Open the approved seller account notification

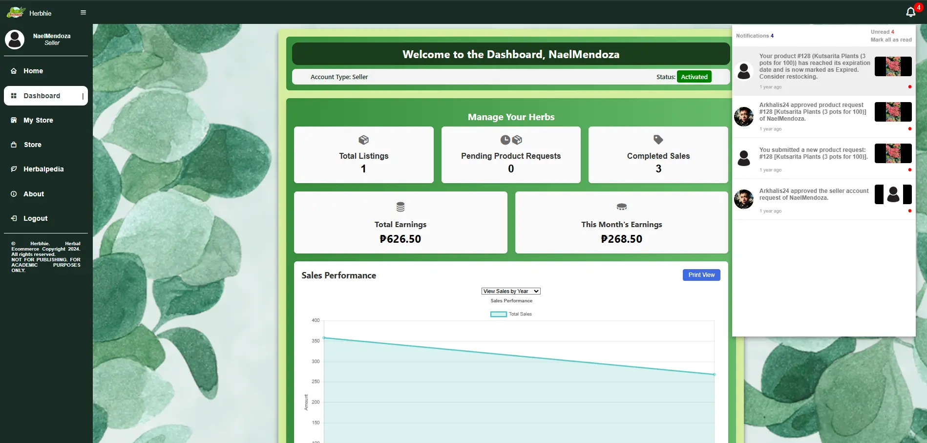click(823, 199)
